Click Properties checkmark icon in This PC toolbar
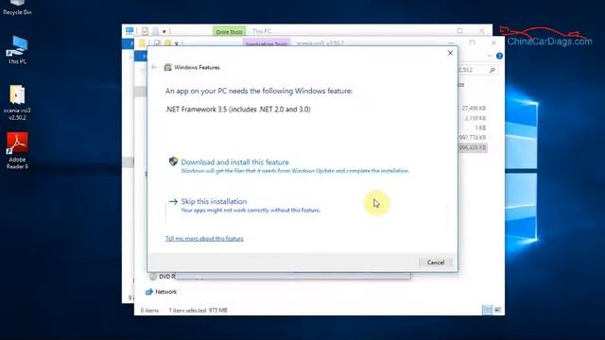This screenshot has width=605, height=340. tap(145, 31)
